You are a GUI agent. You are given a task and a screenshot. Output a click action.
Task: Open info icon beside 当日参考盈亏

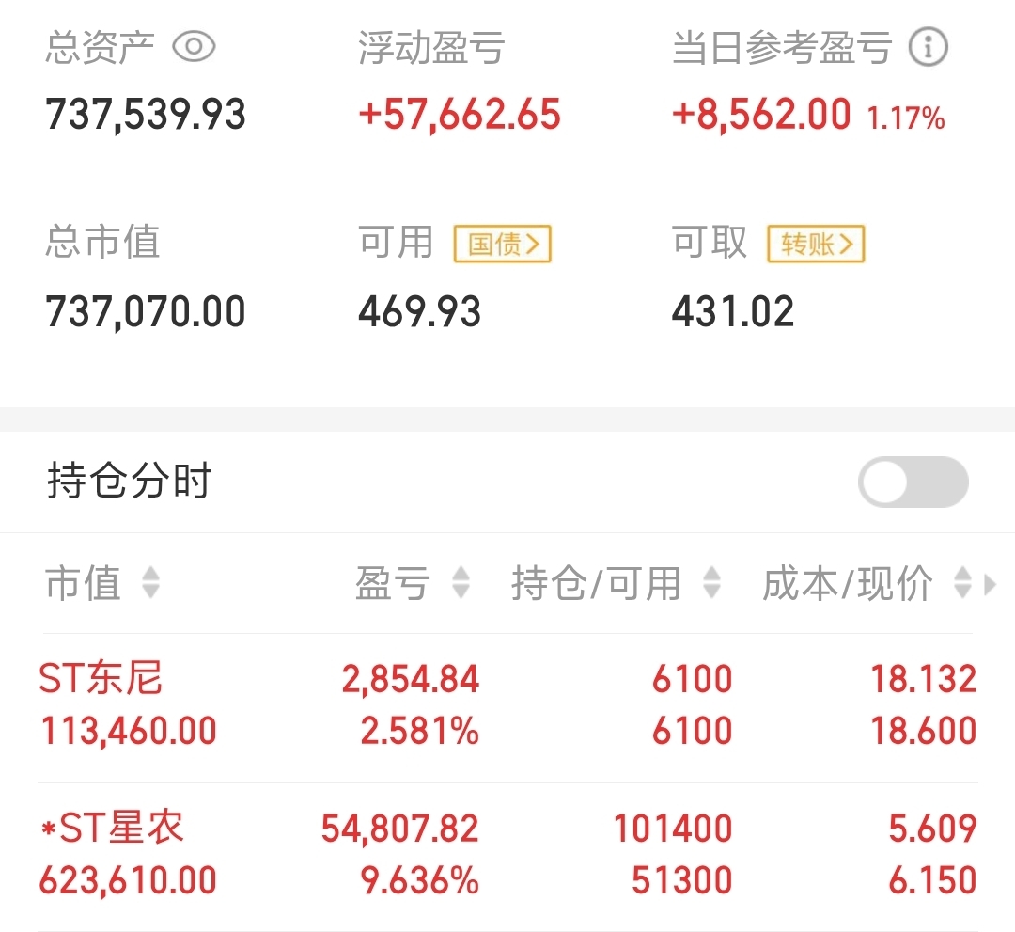[929, 47]
